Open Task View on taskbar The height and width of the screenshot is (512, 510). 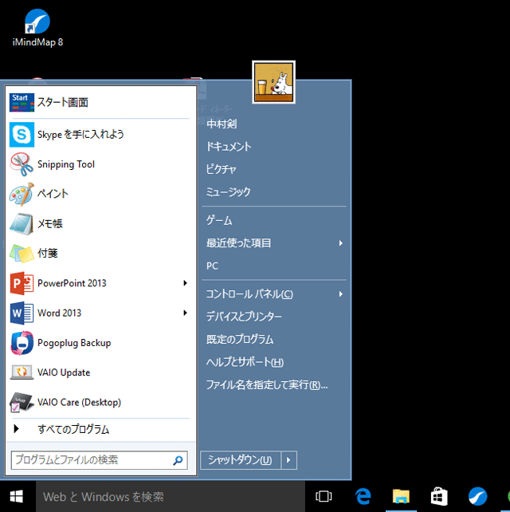[324, 497]
